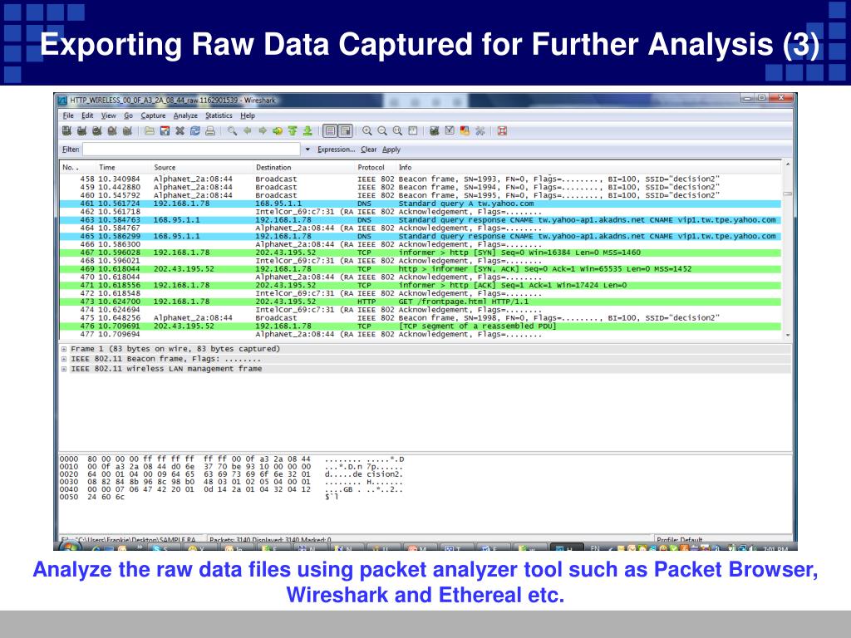Select packet 469 SYN, ACK row

pos(420,269)
